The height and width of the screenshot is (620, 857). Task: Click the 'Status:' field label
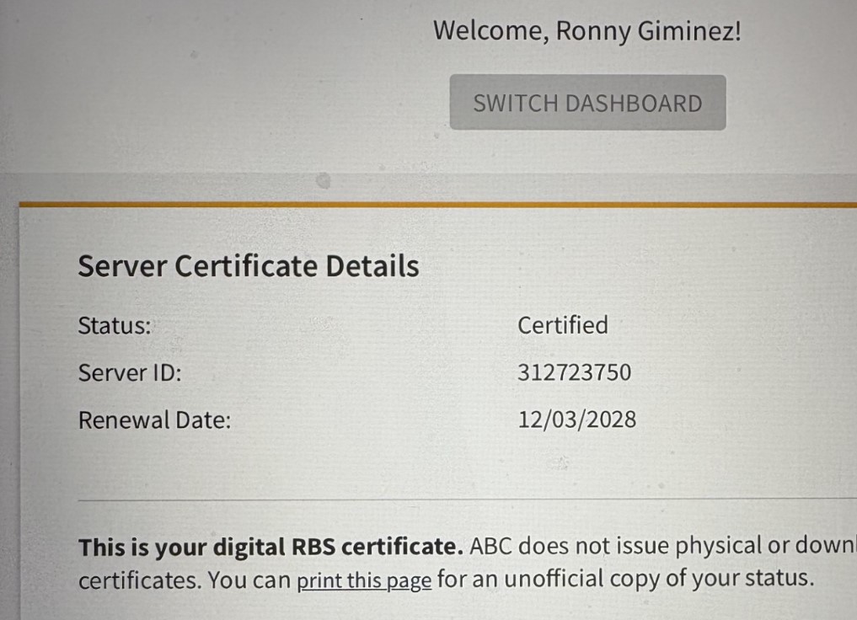(114, 325)
